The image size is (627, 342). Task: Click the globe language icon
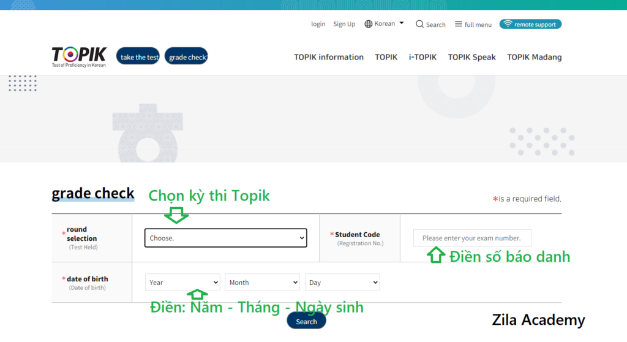click(368, 24)
